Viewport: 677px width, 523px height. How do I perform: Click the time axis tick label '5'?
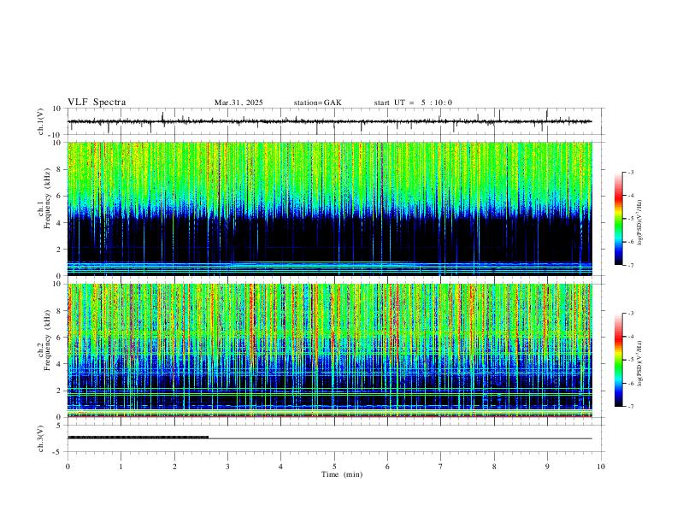coord(334,467)
